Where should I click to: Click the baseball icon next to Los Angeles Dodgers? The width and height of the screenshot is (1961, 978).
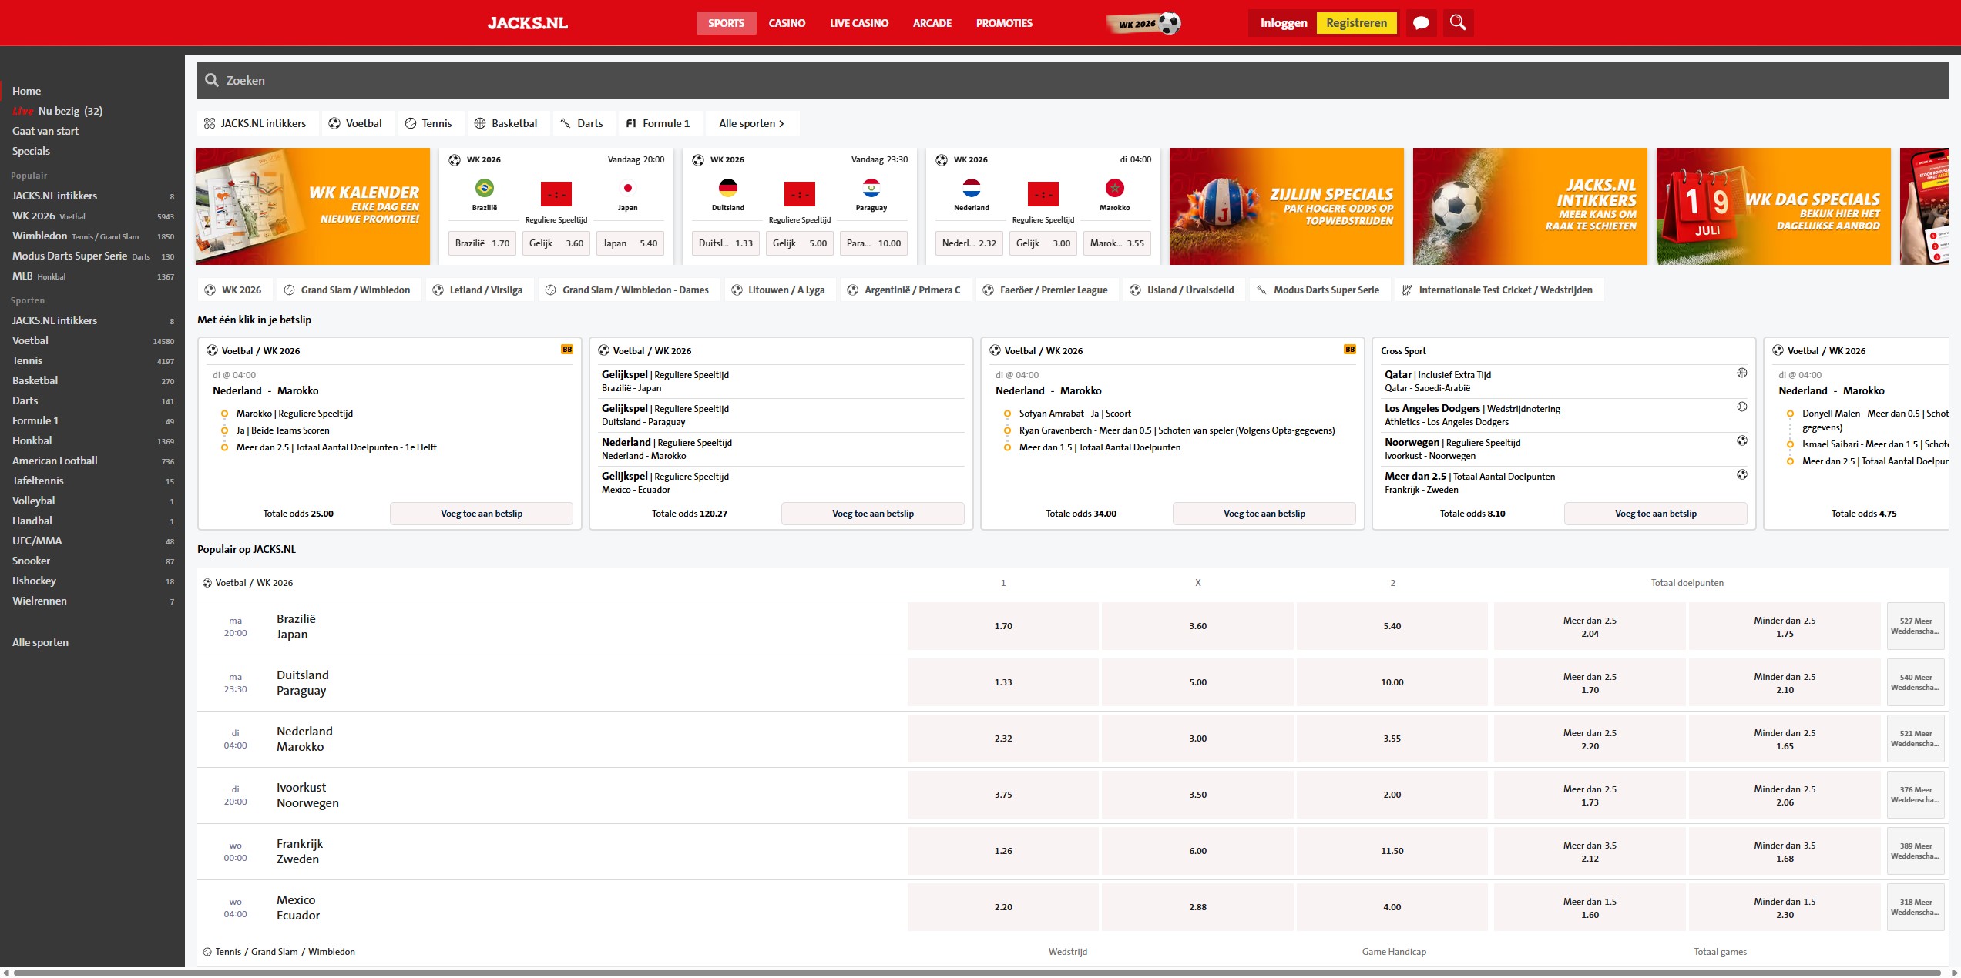(x=1742, y=407)
